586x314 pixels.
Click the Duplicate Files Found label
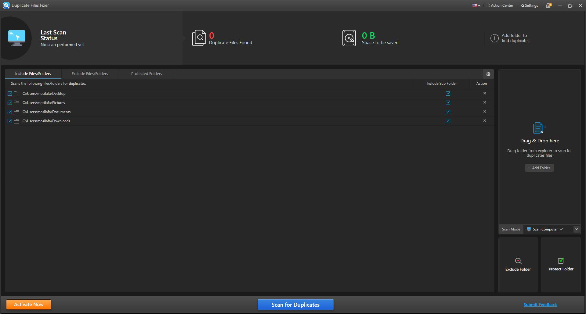tap(230, 43)
